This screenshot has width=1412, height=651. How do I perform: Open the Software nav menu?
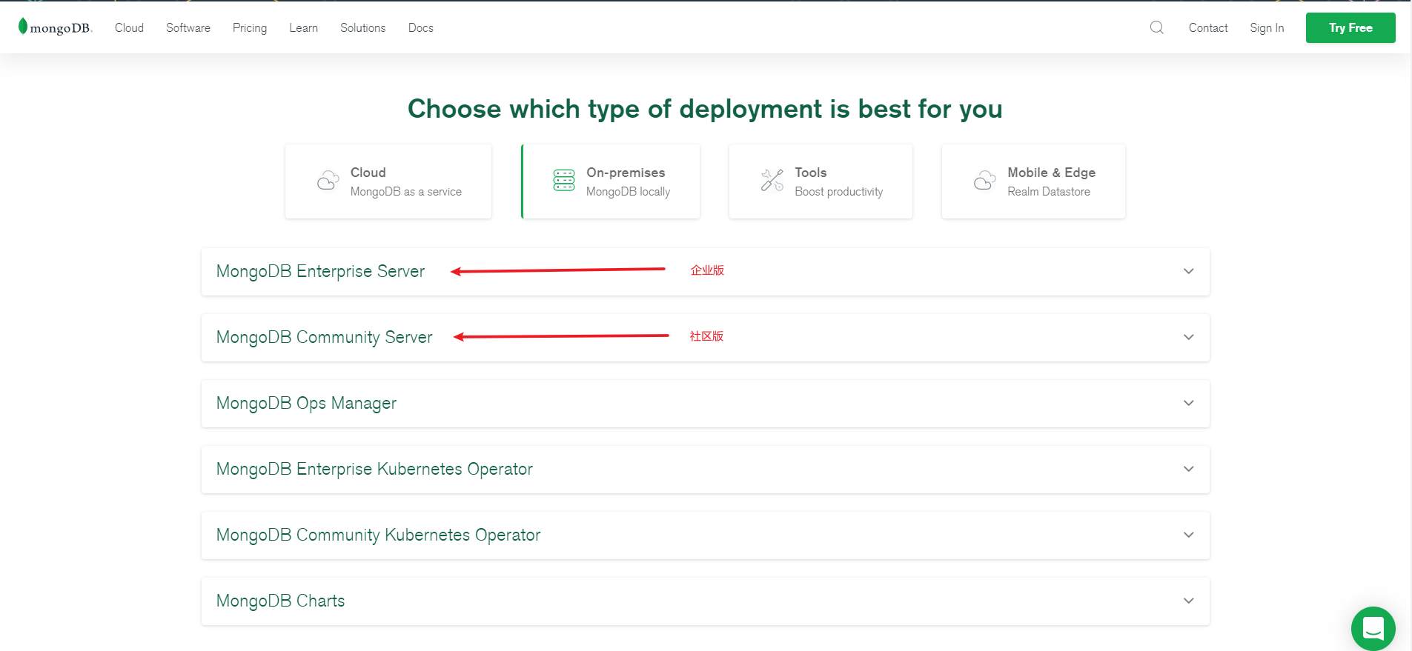click(188, 27)
